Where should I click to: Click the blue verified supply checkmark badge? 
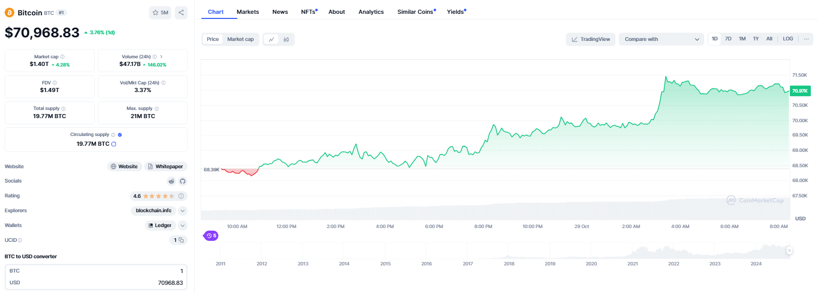tap(120, 135)
